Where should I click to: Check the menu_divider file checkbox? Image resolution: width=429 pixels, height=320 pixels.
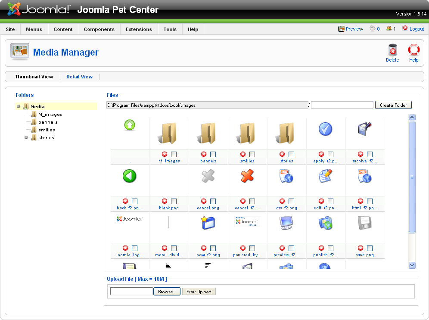[x=174, y=248]
